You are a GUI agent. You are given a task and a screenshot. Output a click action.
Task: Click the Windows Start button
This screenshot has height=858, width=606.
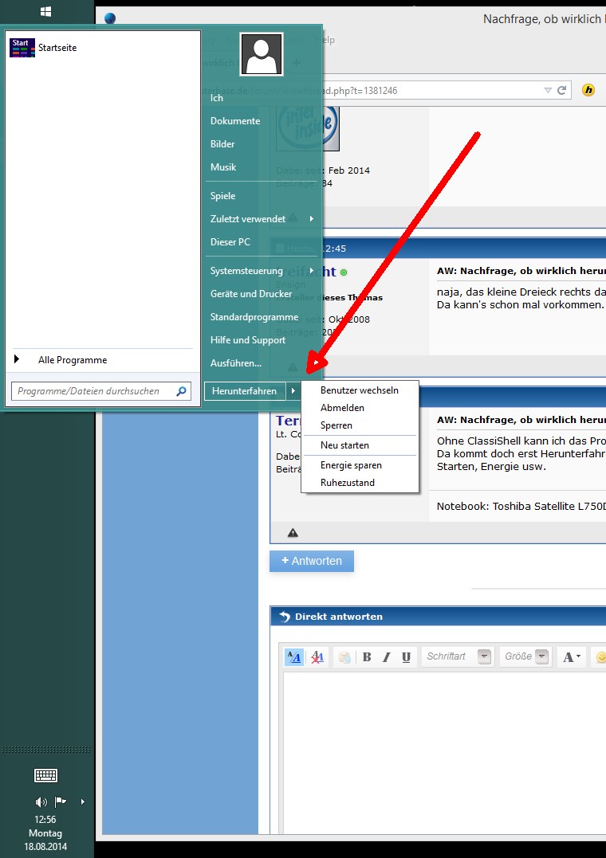pyautogui.click(x=46, y=11)
